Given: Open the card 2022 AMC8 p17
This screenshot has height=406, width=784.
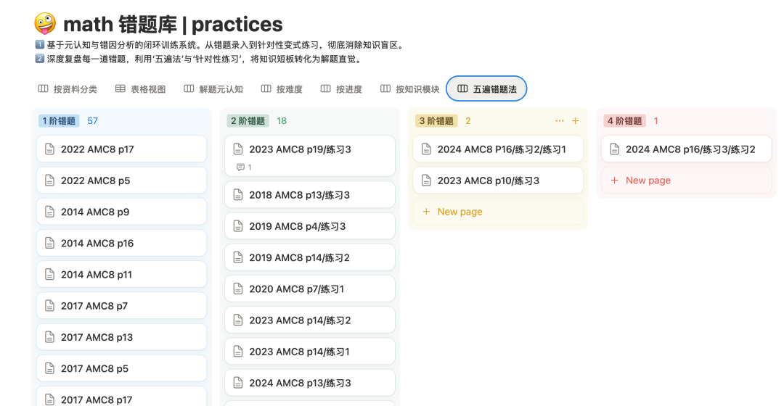Looking at the screenshot, I should click(121, 149).
